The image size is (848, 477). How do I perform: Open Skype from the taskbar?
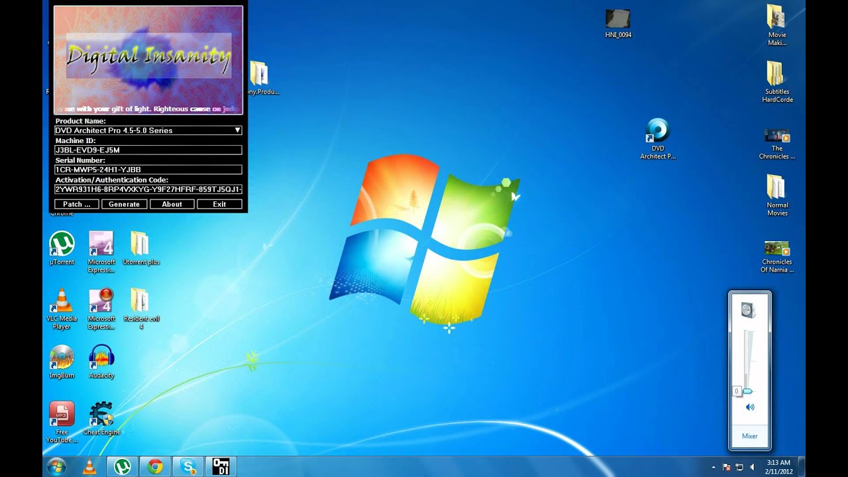[x=188, y=466]
